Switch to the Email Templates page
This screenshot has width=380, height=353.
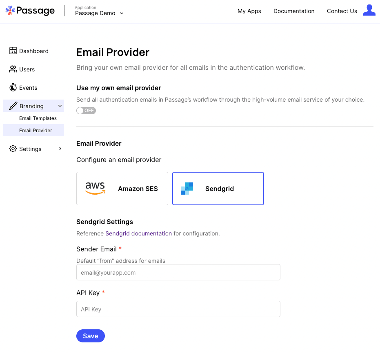click(x=38, y=118)
